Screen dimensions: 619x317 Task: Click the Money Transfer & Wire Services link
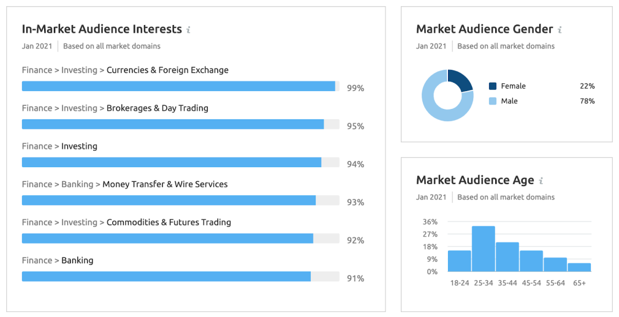point(165,184)
